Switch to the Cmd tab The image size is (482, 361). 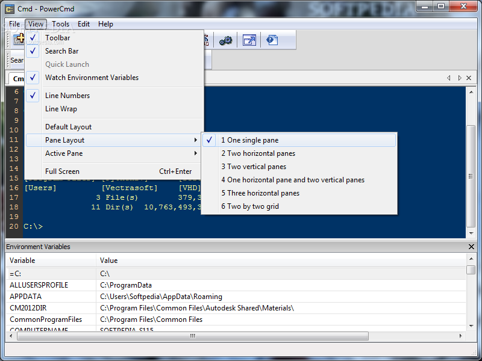tap(16, 79)
